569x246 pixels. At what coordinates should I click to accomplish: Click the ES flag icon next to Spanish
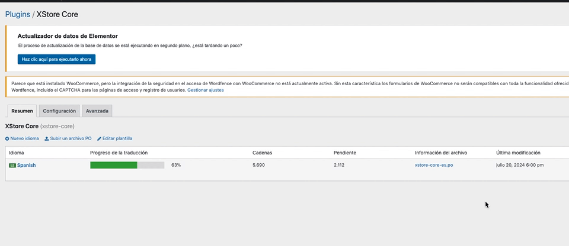[x=12, y=166]
